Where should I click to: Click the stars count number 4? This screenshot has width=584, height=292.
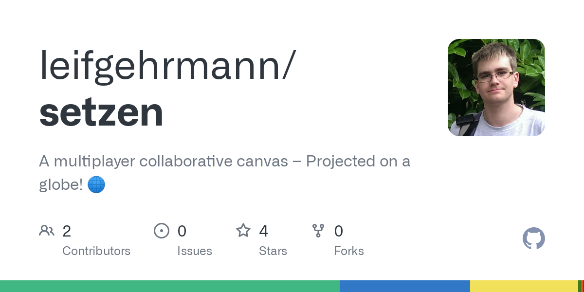263,231
